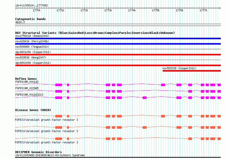Click the esv2759218 (Redon2006) label
228x159 pixels.
pos(32,36)
